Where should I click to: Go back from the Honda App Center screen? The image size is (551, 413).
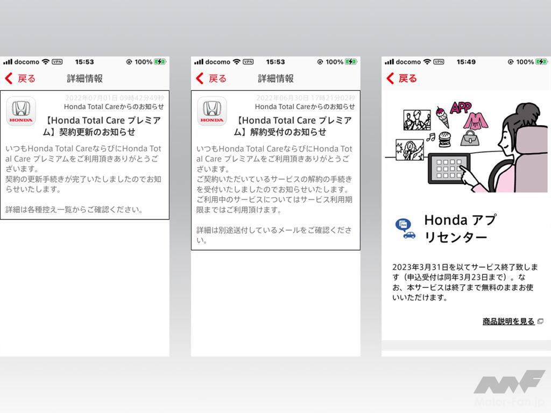click(x=401, y=79)
